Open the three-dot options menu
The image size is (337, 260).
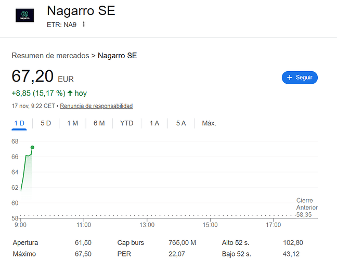click(83, 24)
